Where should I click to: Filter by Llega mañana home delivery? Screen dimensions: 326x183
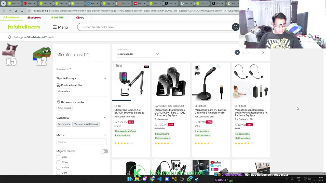pos(64,91)
